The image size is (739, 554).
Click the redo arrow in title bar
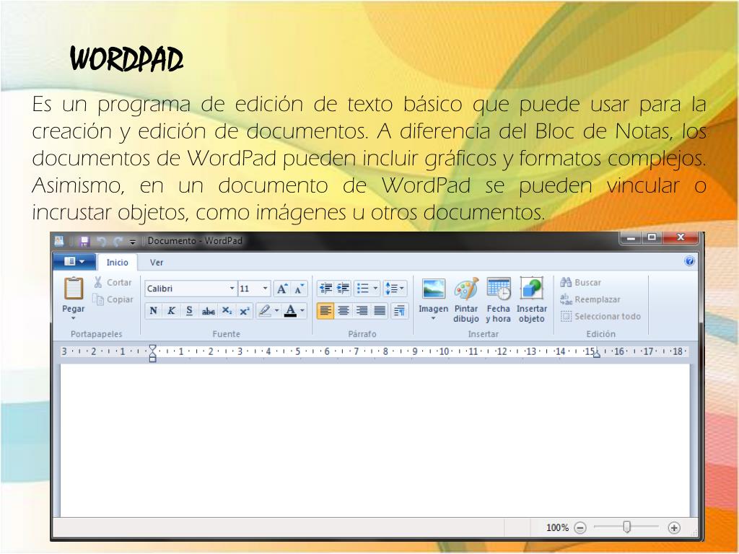pyautogui.click(x=118, y=241)
